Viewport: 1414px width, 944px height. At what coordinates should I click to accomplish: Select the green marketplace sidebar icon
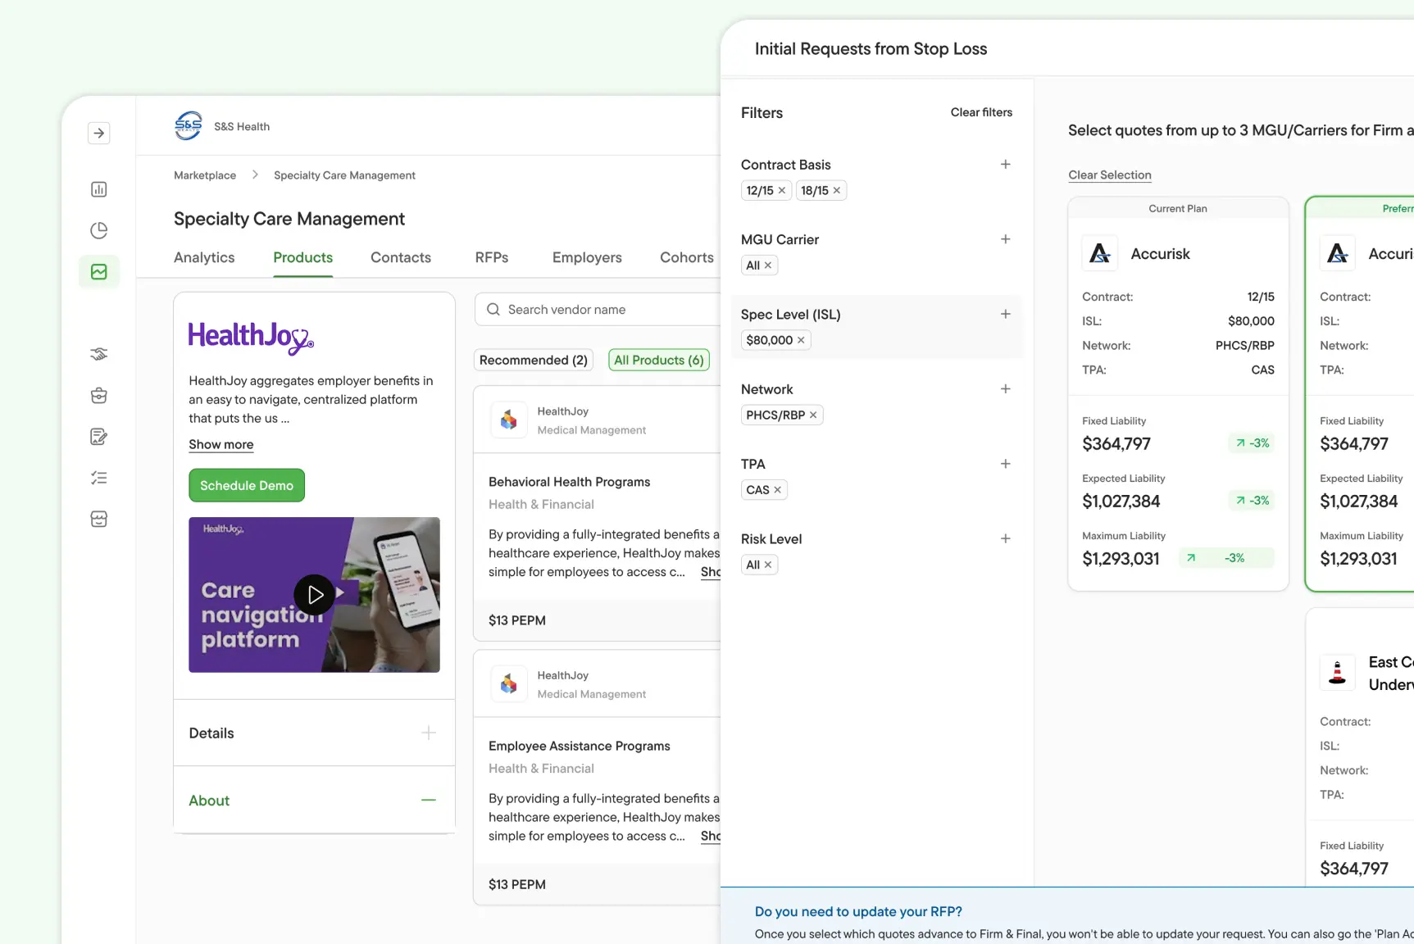click(99, 271)
